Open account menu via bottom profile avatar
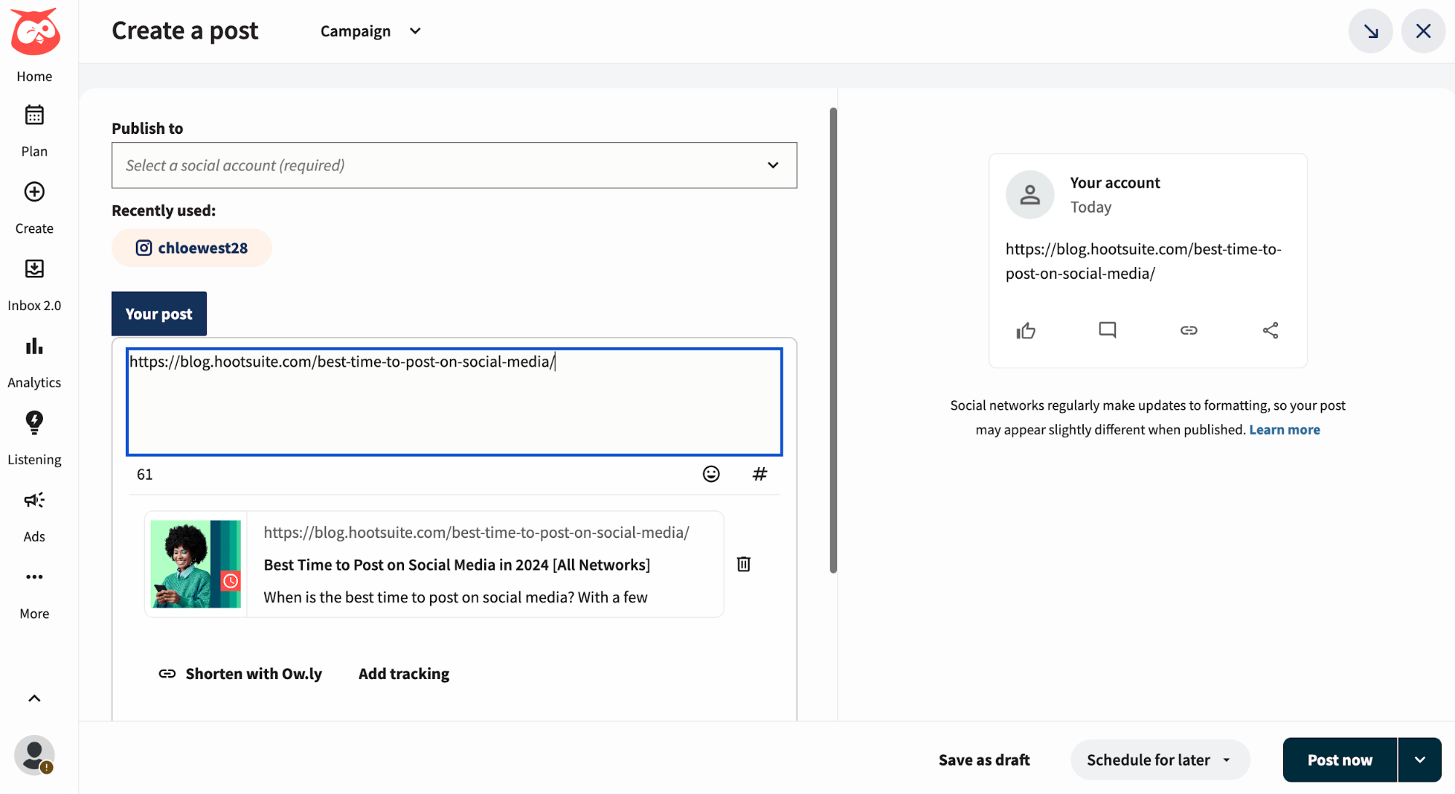 [33, 755]
